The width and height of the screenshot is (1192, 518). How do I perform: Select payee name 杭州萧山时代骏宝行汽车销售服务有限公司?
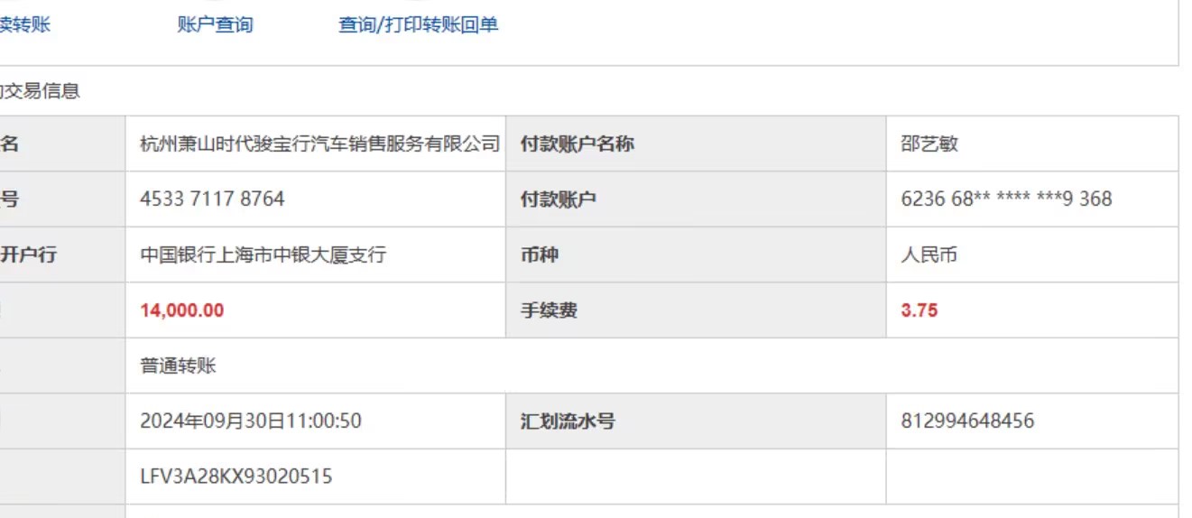click(x=320, y=143)
